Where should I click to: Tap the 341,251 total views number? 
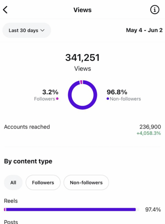click(x=82, y=57)
